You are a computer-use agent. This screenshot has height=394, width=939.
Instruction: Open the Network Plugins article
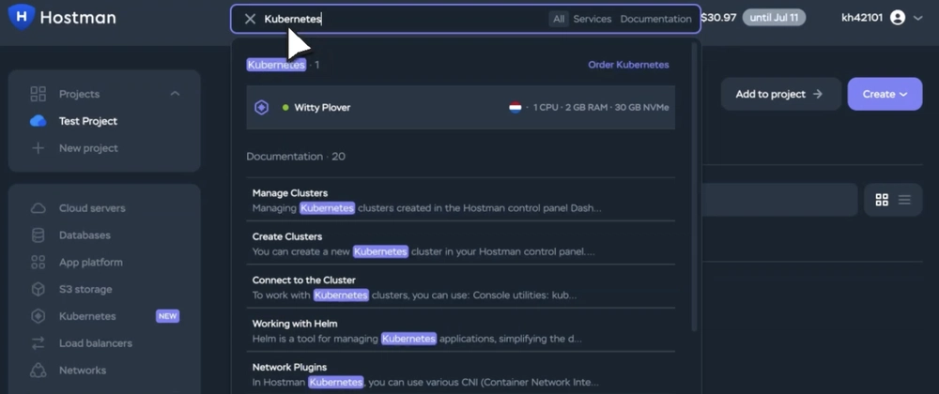460,375
